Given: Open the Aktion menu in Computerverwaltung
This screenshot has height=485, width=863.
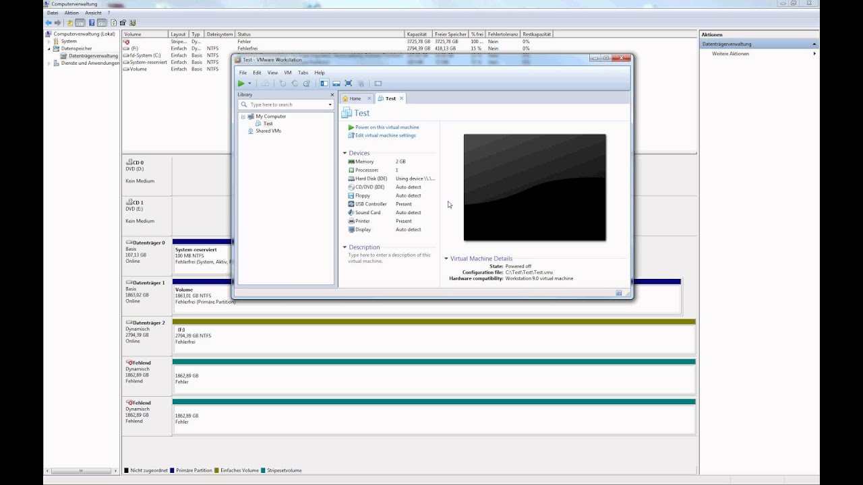Looking at the screenshot, I should click(x=71, y=13).
